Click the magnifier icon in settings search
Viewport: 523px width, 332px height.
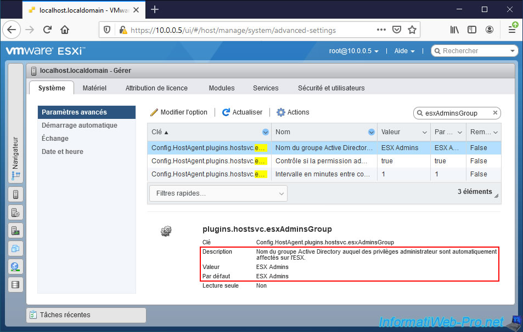420,113
